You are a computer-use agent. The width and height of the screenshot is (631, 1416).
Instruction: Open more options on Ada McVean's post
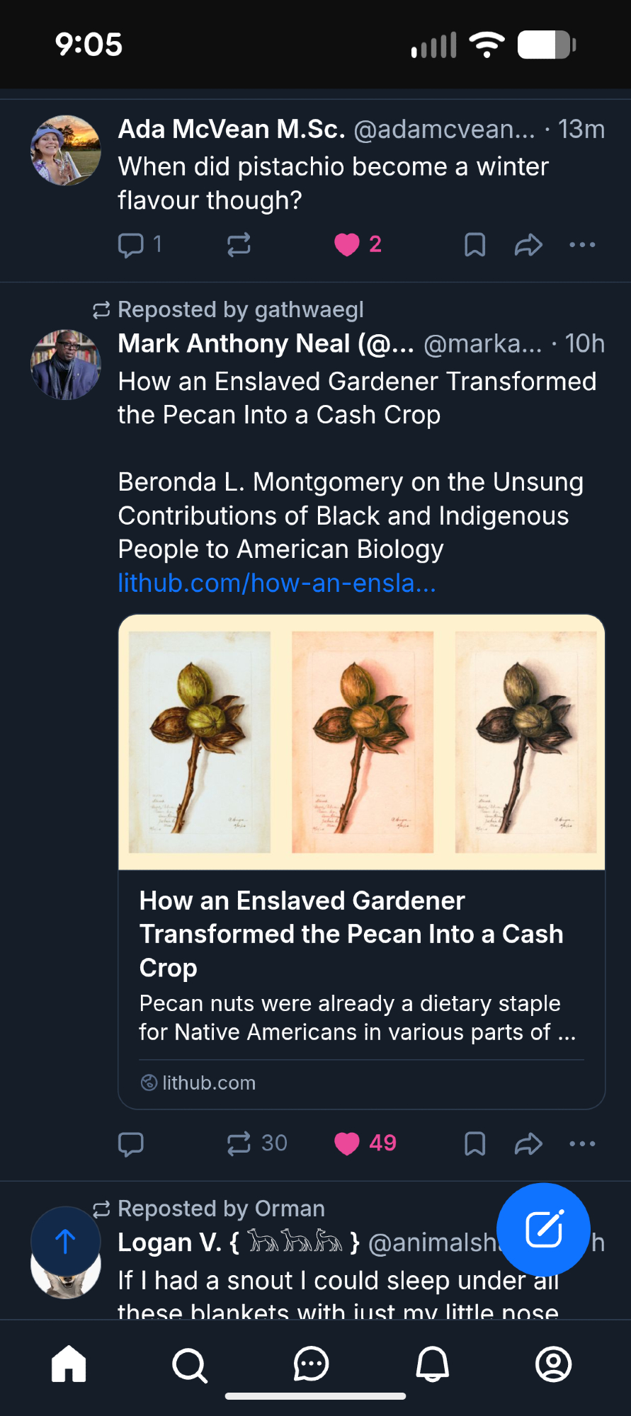click(x=582, y=245)
